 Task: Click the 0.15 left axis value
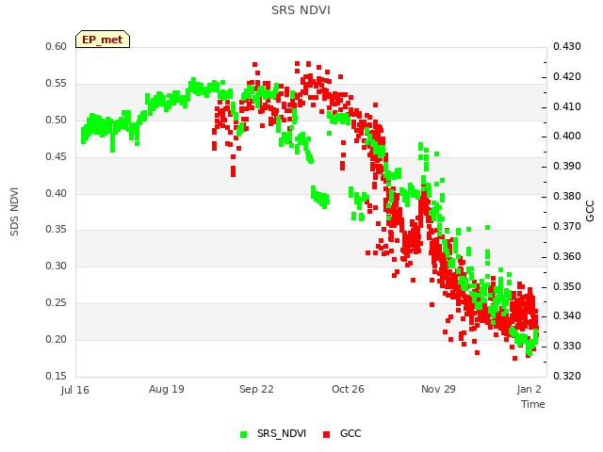[57, 376]
